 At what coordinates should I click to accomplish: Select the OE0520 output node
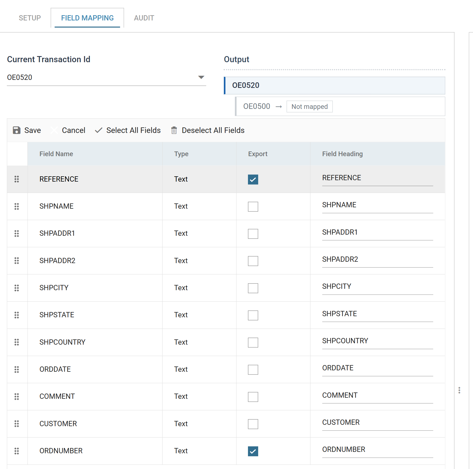pos(334,85)
